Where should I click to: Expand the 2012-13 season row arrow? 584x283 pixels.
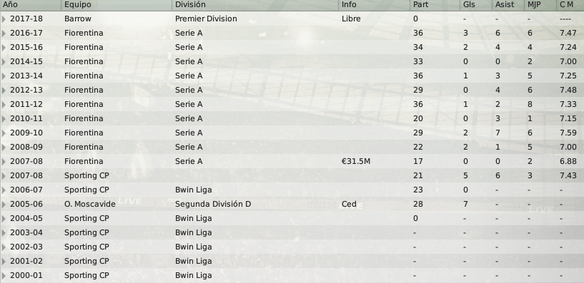(4, 91)
